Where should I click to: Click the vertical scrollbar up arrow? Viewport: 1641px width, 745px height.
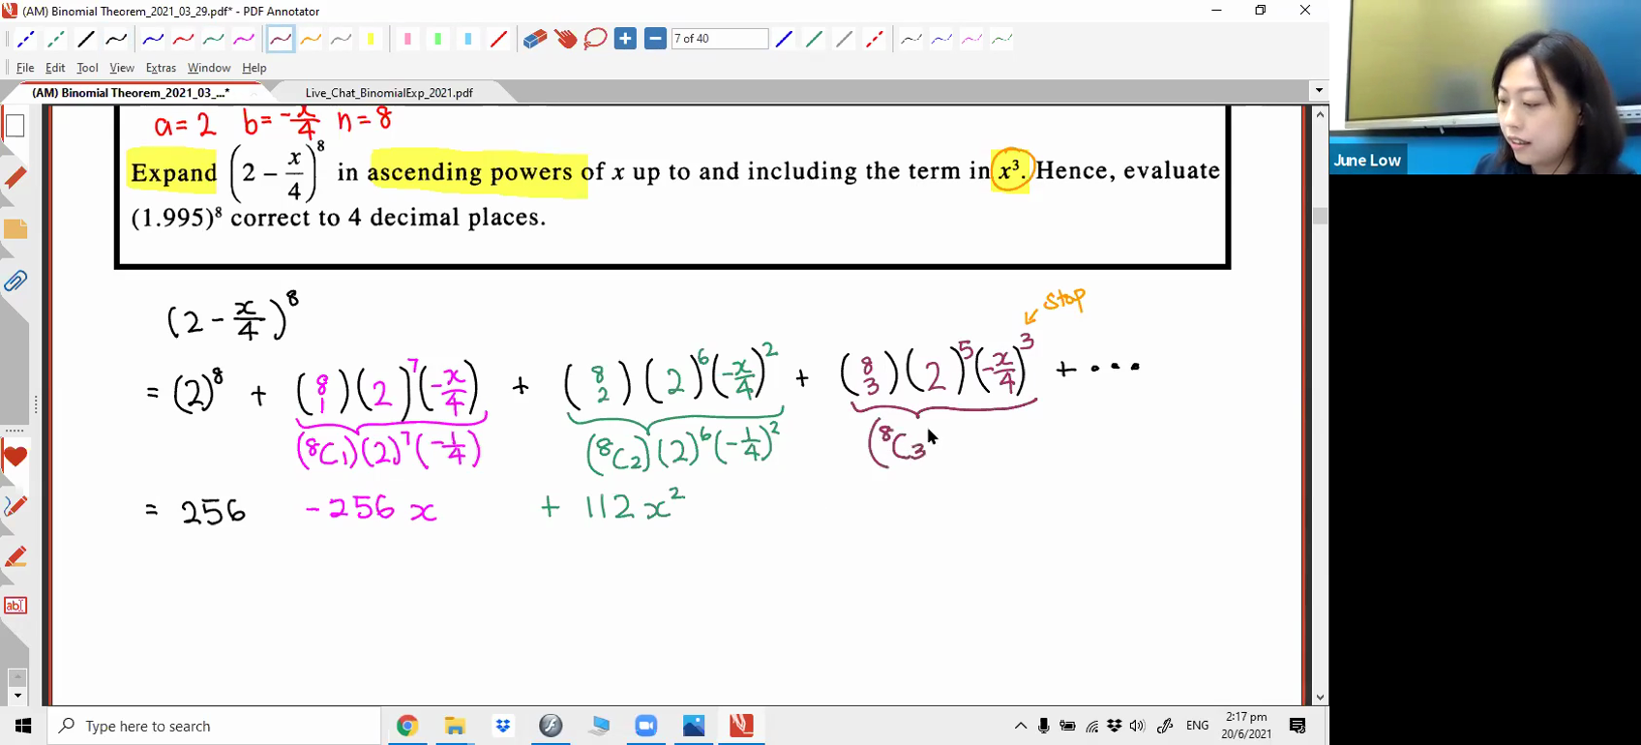(x=1320, y=114)
